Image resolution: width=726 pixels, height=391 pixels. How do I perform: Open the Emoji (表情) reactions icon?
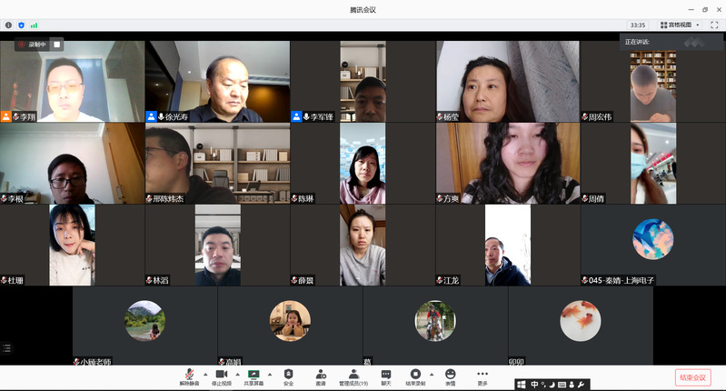(450, 375)
